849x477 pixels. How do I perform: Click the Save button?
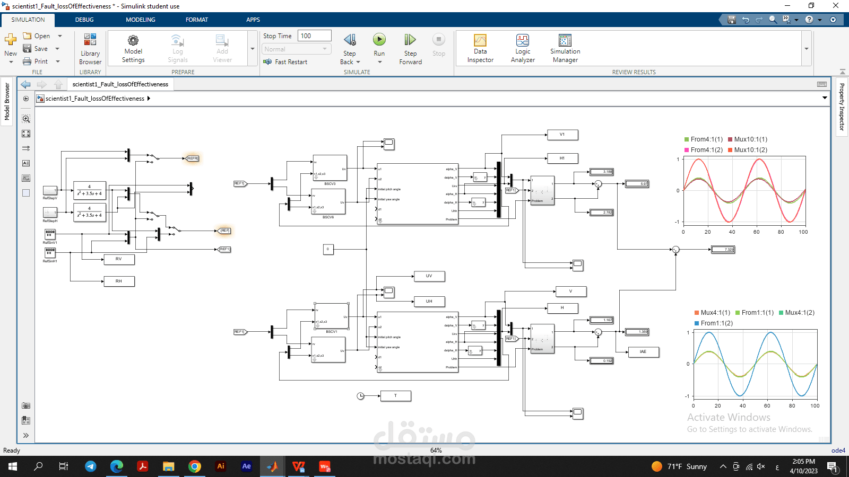click(36, 49)
